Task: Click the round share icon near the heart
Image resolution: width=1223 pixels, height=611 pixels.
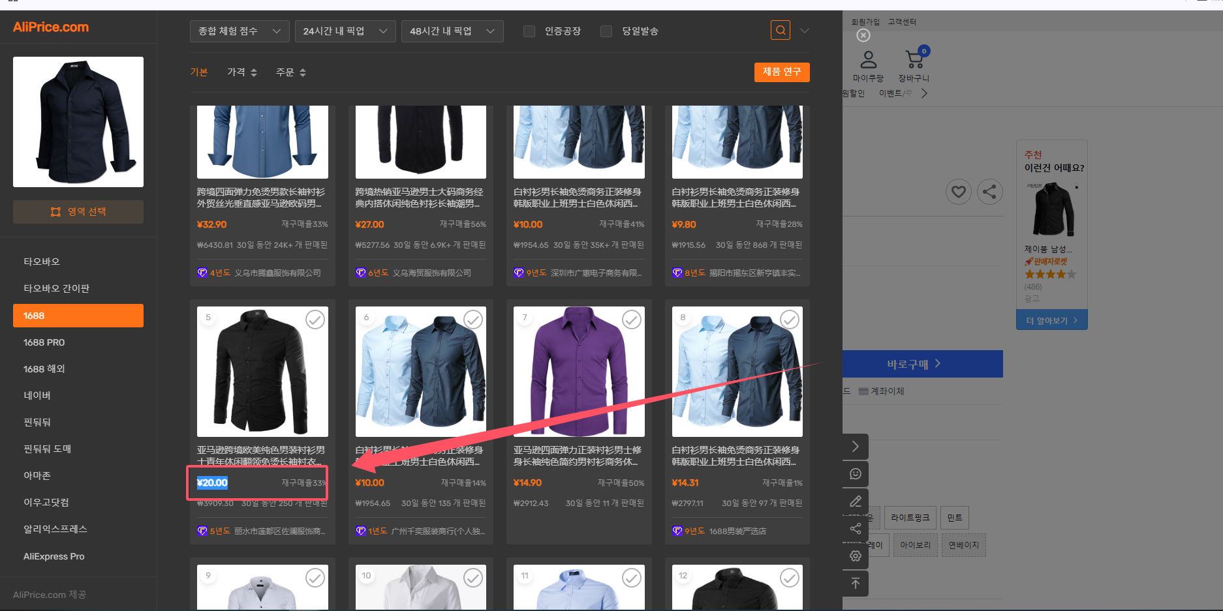Action: (989, 192)
